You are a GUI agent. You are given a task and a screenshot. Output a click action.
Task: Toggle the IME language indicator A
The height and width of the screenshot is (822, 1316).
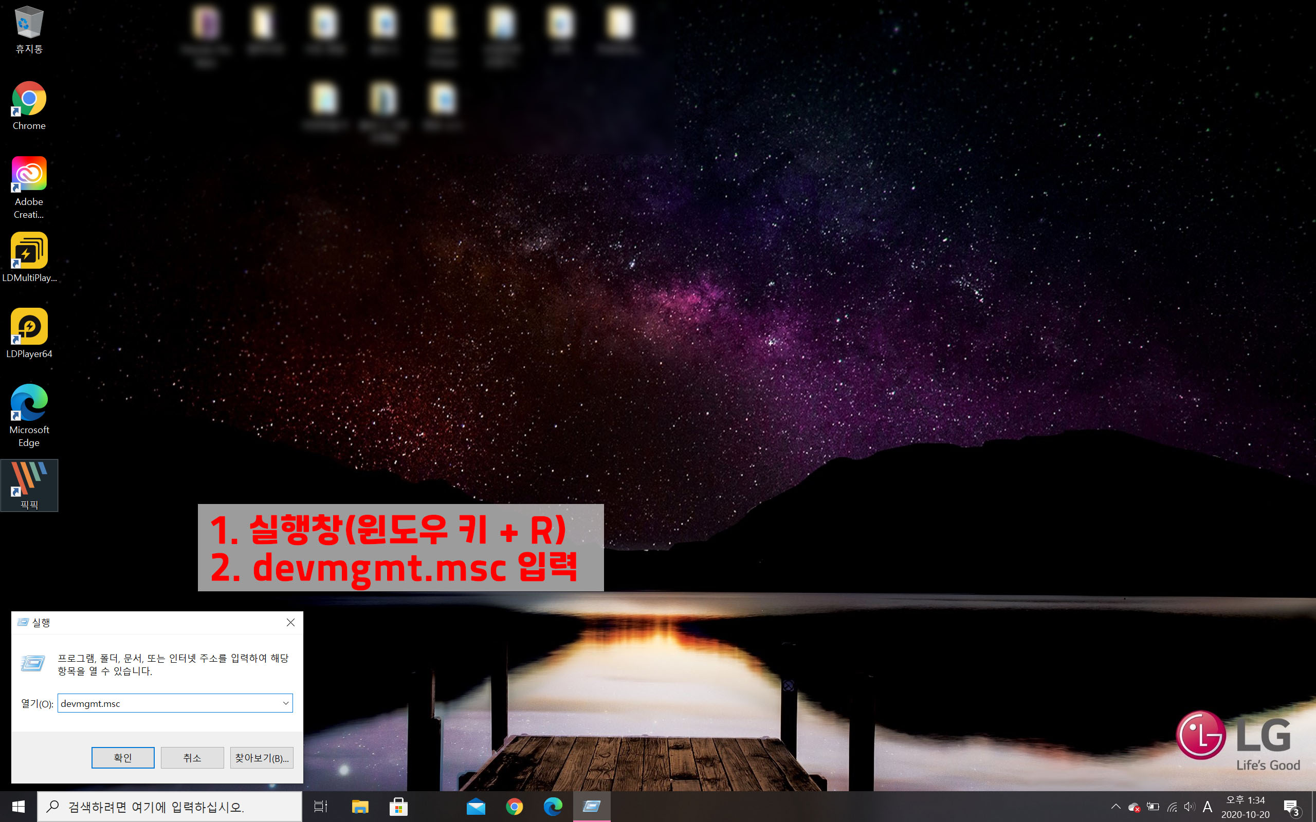click(x=1207, y=807)
